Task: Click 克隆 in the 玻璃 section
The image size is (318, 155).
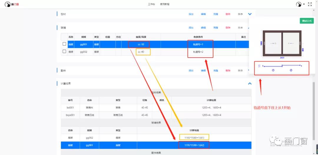Action: (x=216, y=28)
